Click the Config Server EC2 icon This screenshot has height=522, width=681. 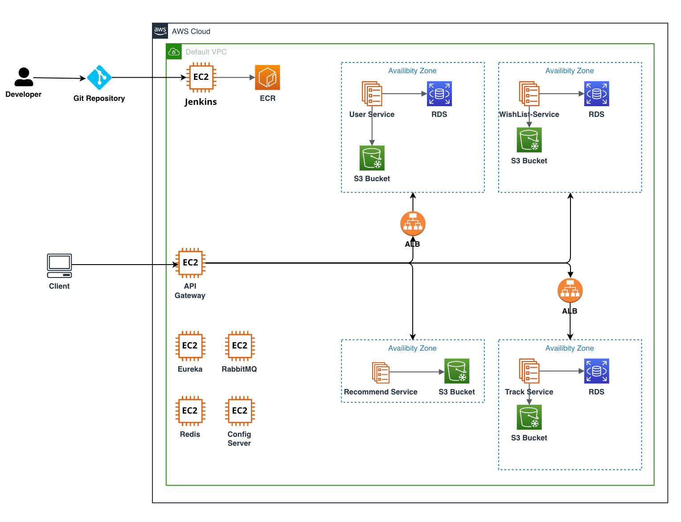(240, 411)
